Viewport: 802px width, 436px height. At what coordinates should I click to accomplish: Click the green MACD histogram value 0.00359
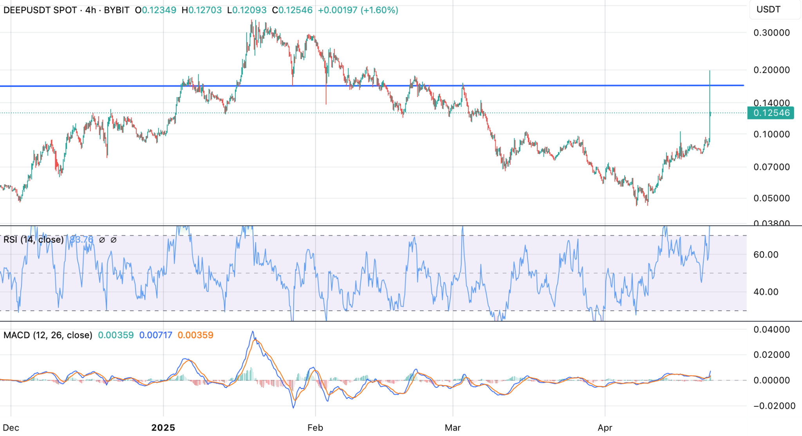tap(116, 335)
